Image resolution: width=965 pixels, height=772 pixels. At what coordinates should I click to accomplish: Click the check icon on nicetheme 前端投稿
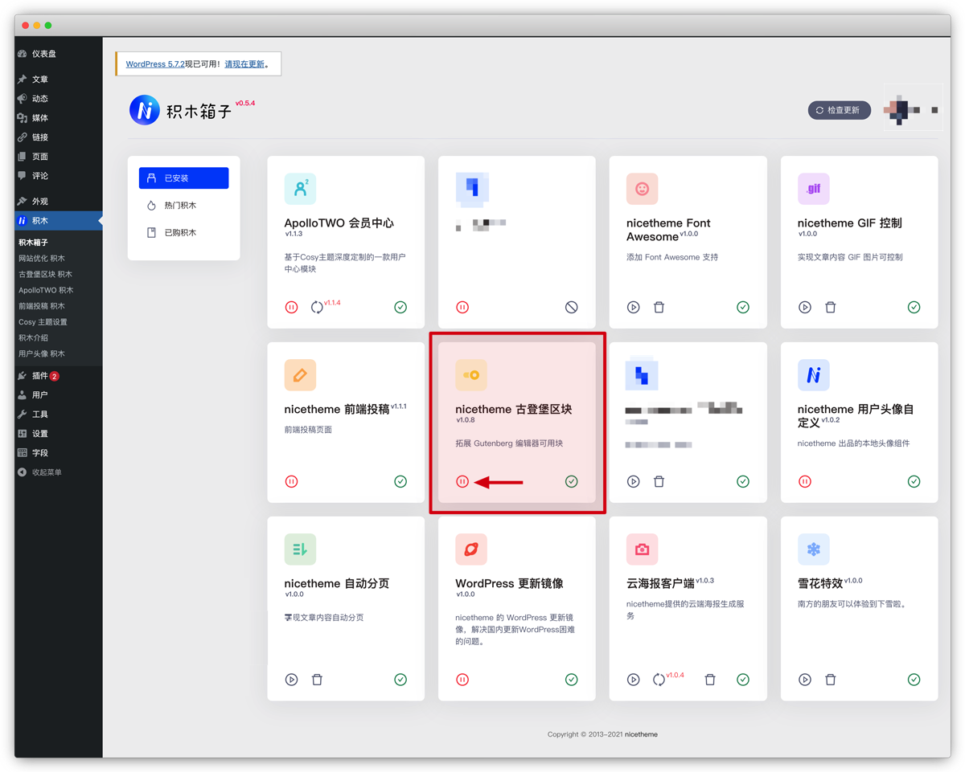(400, 481)
